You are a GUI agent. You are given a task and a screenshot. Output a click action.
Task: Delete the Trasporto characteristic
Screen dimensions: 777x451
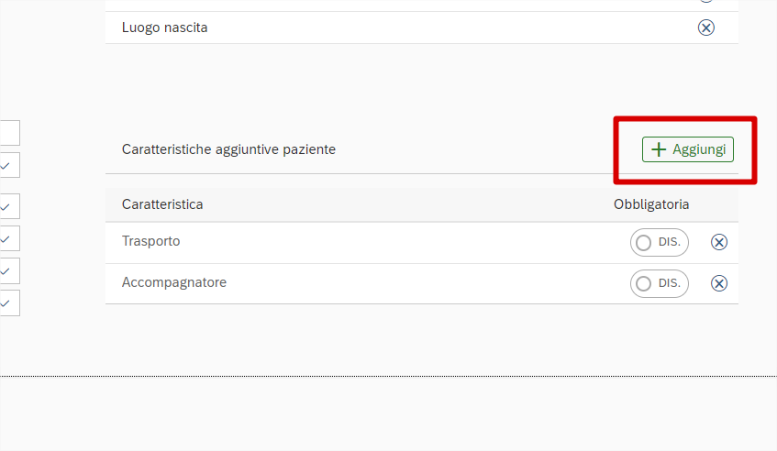point(719,242)
